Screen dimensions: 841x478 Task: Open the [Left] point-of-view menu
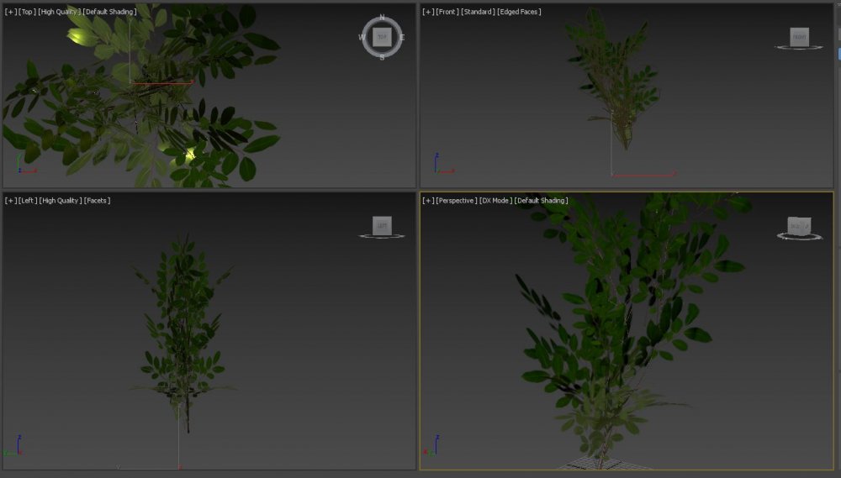[x=28, y=201]
